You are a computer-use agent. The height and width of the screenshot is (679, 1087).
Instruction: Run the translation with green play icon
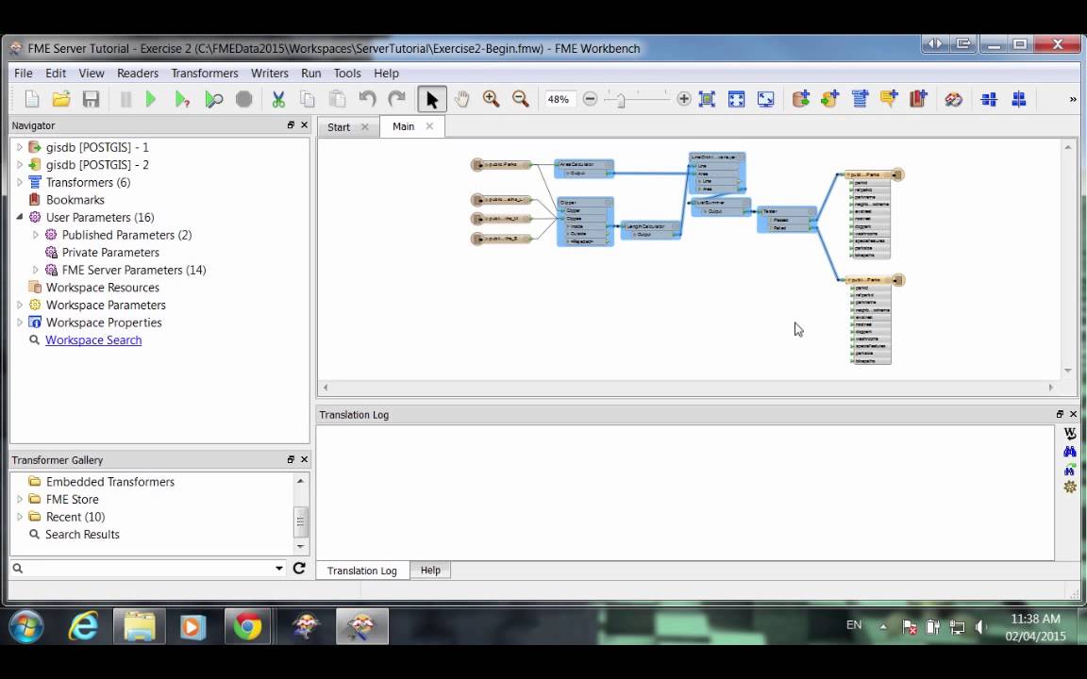[x=150, y=99]
